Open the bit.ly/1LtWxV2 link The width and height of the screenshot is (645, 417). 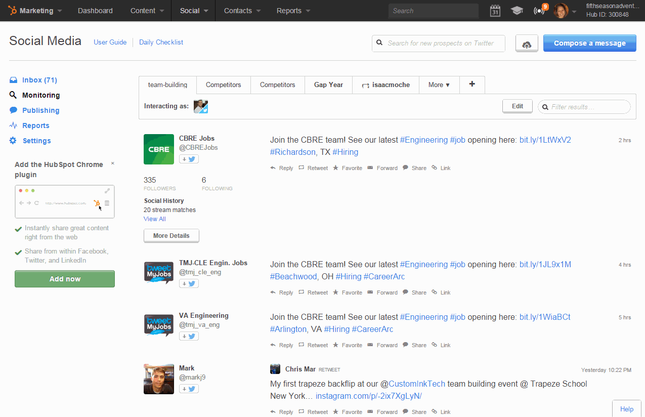click(x=545, y=140)
